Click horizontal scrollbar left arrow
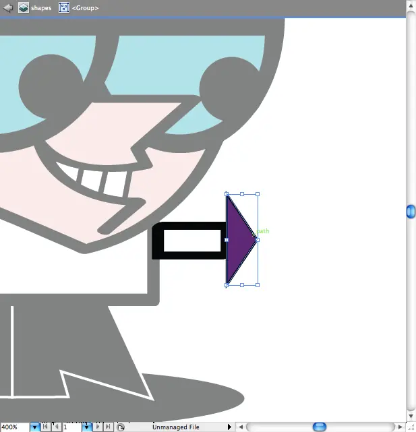The width and height of the screenshot is (416, 432). (241, 427)
